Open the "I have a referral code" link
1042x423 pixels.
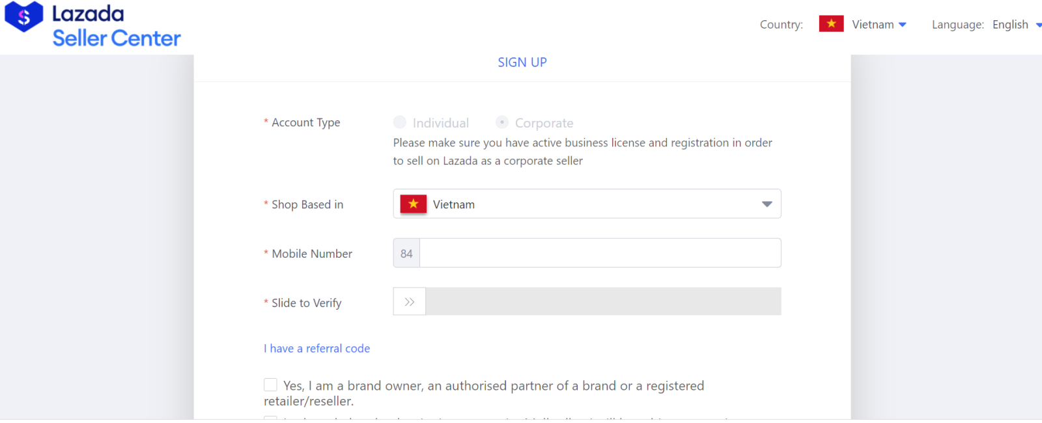coord(317,349)
